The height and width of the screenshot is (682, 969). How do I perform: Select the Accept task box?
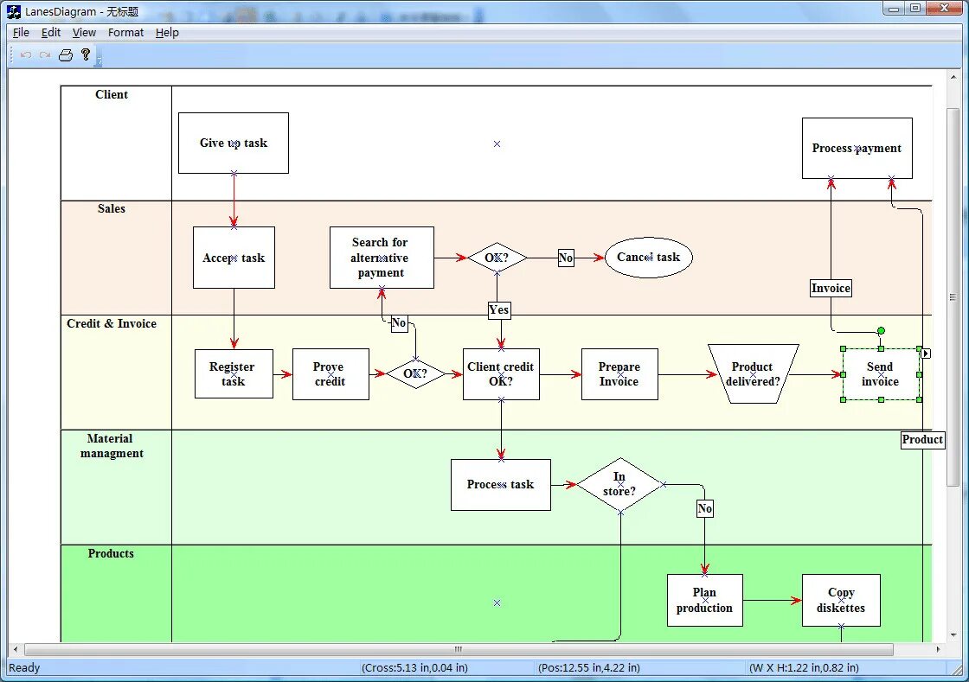click(234, 258)
